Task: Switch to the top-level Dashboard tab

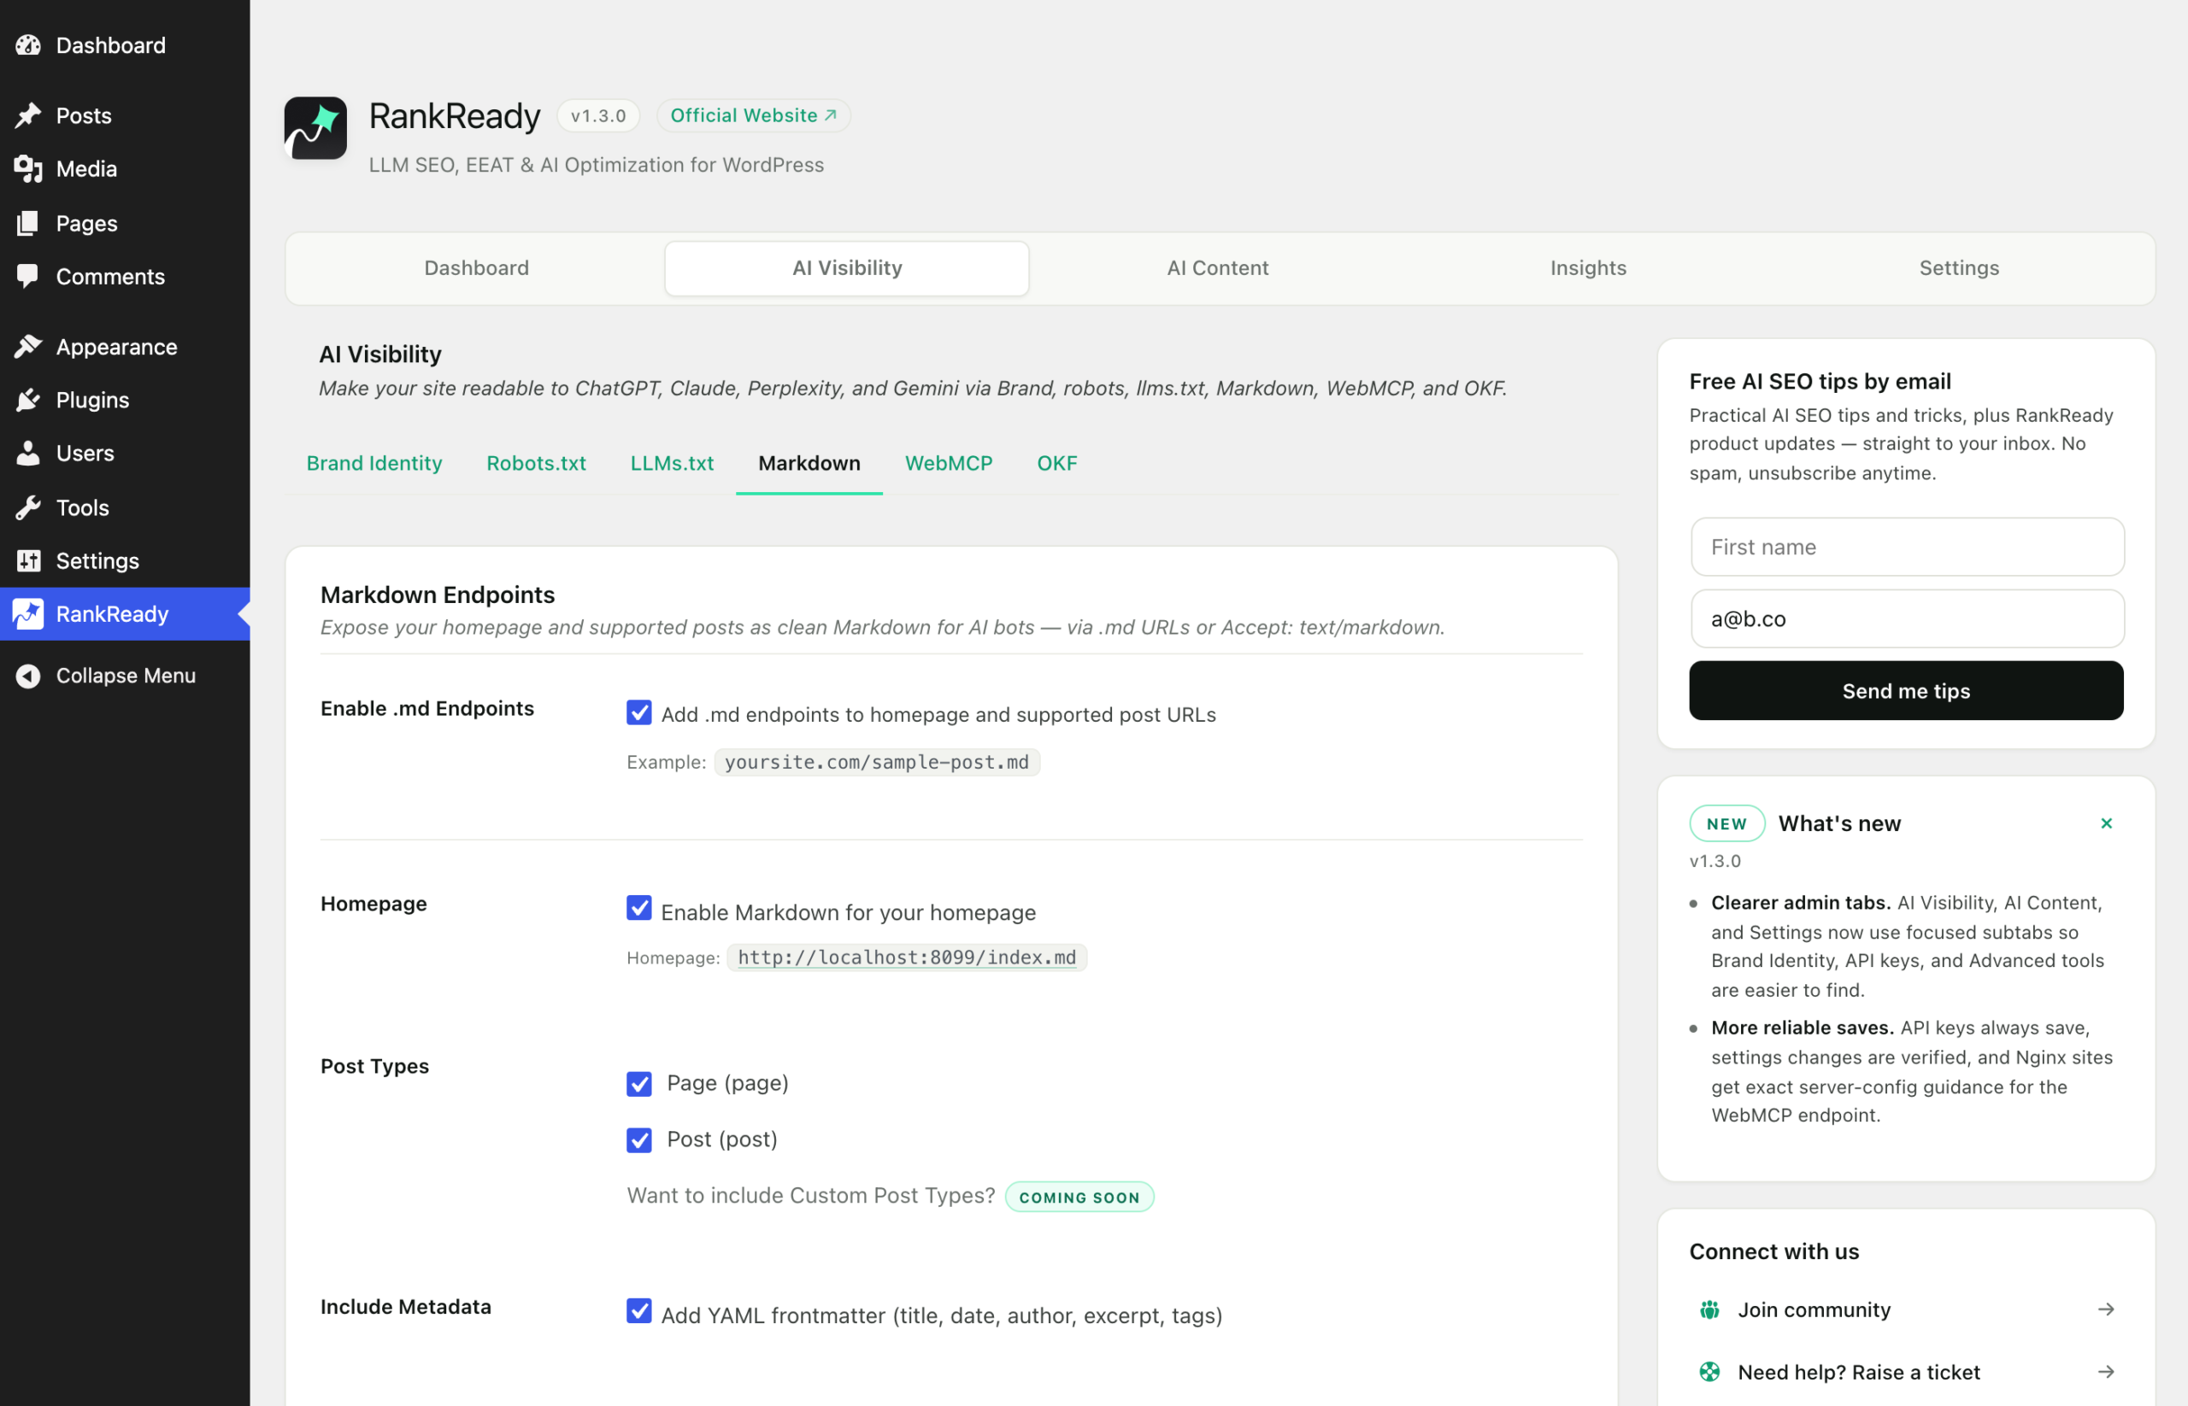Action: tap(476, 268)
